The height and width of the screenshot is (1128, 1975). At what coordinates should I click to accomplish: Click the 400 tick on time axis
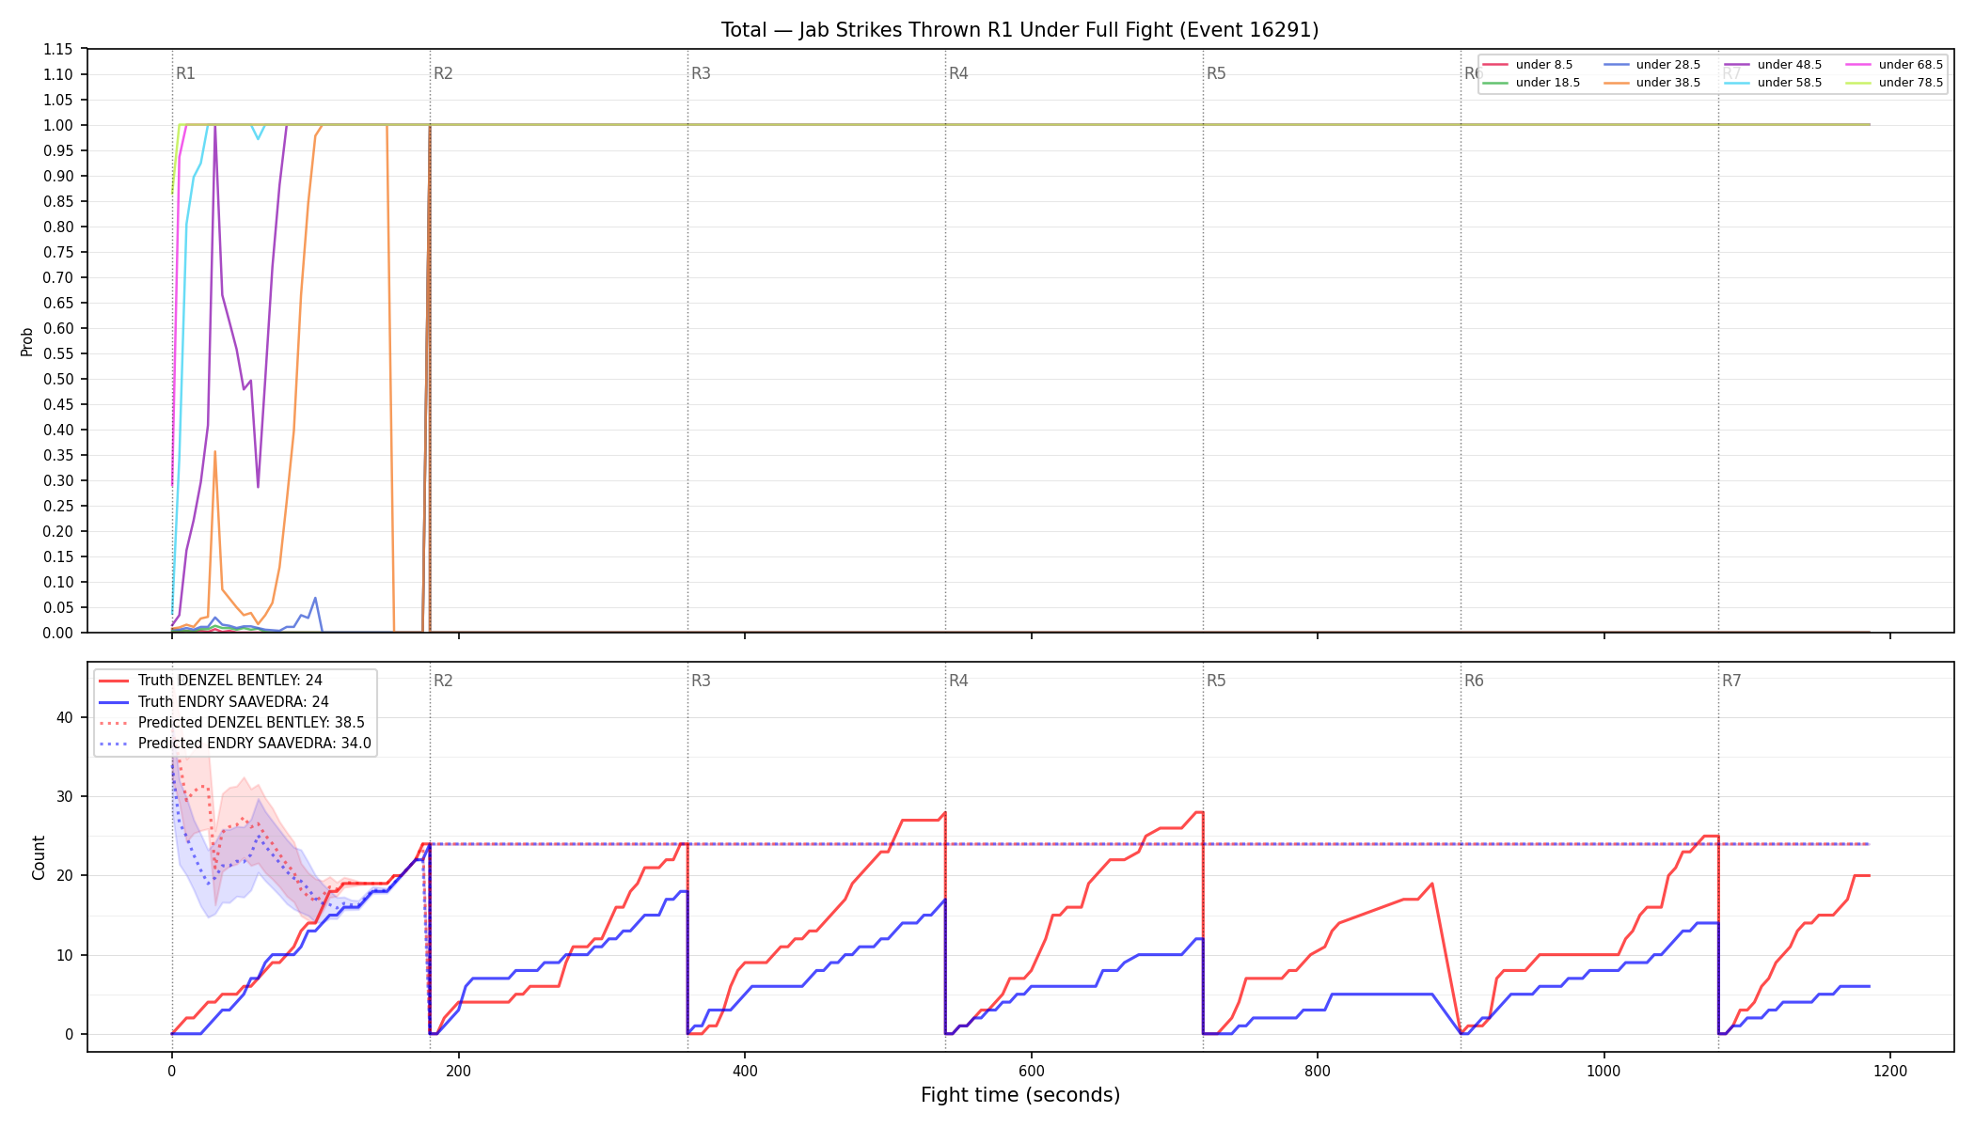745,1071
